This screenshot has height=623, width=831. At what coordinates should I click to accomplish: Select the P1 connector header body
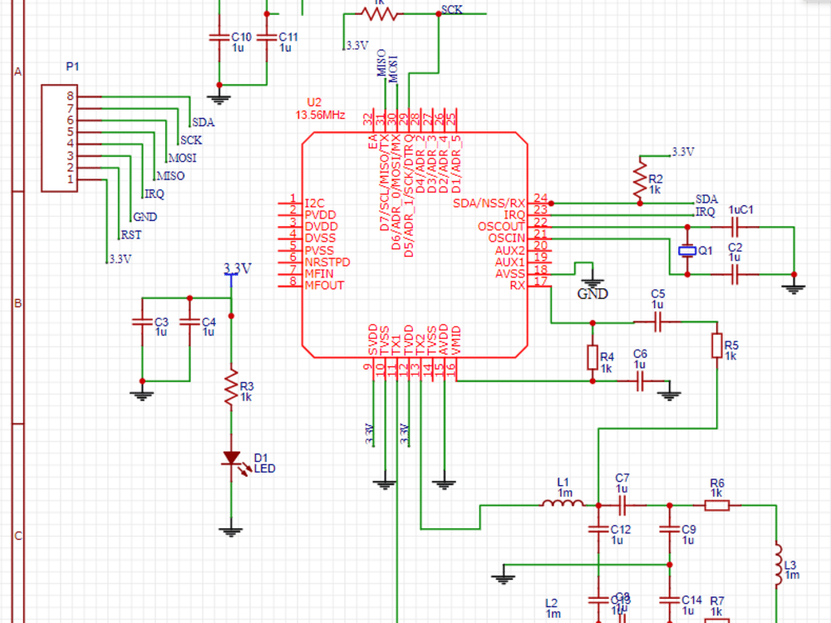point(59,138)
